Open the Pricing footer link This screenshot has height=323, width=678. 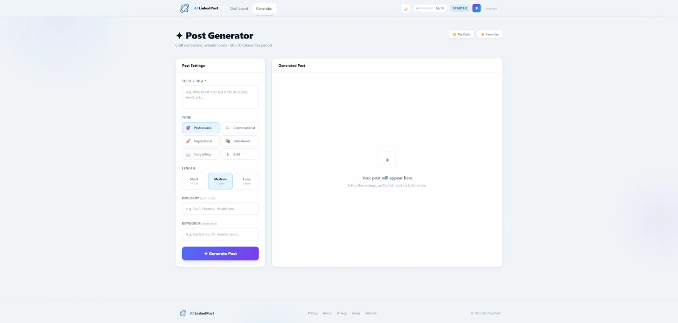(x=313, y=313)
